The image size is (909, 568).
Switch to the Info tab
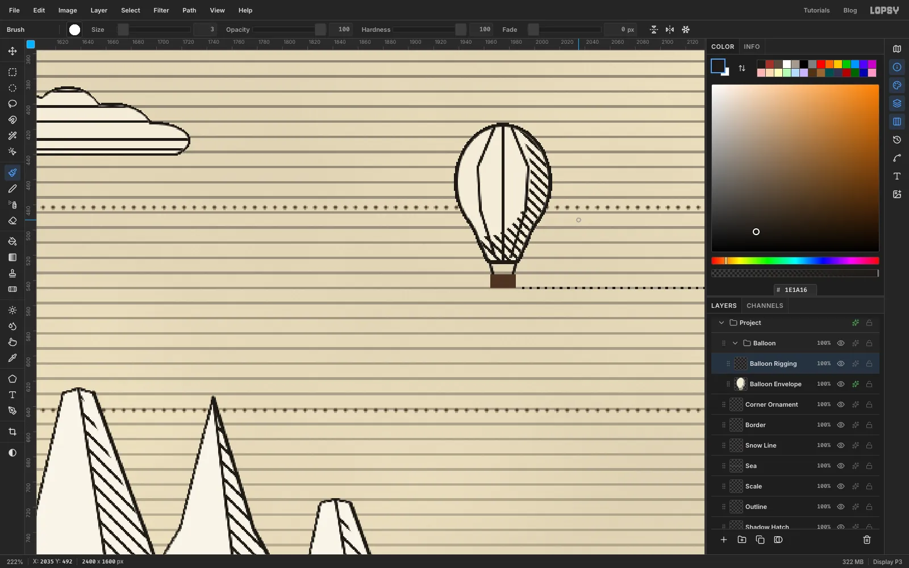tap(752, 47)
